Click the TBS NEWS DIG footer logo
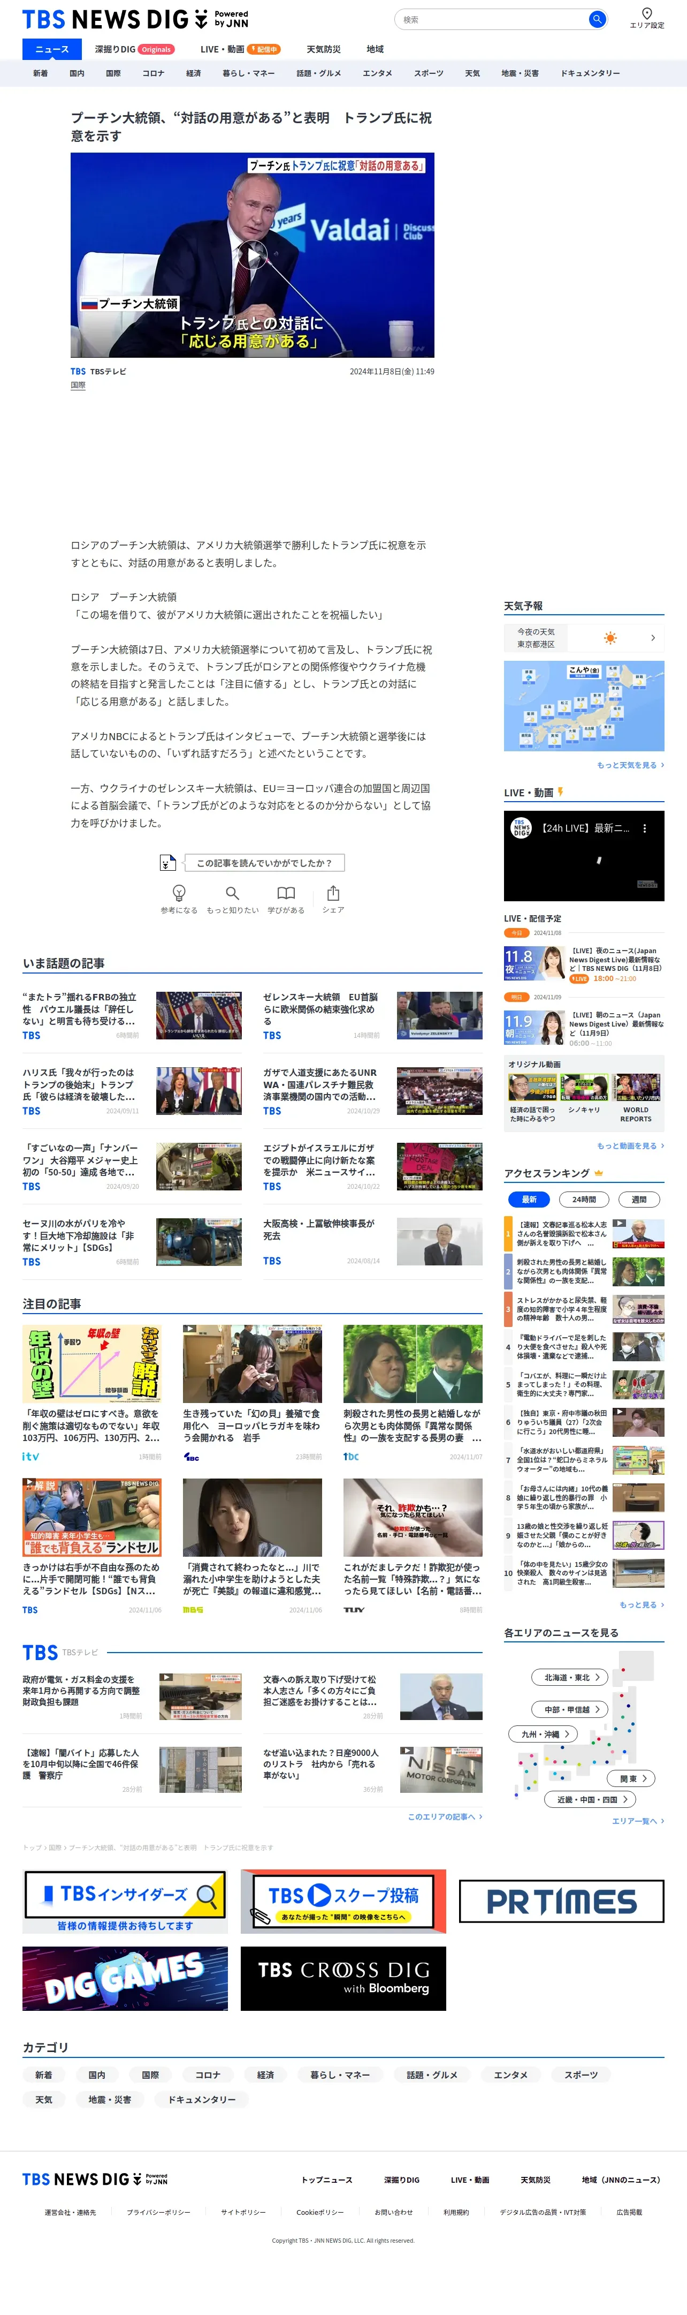 [94, 2178]
